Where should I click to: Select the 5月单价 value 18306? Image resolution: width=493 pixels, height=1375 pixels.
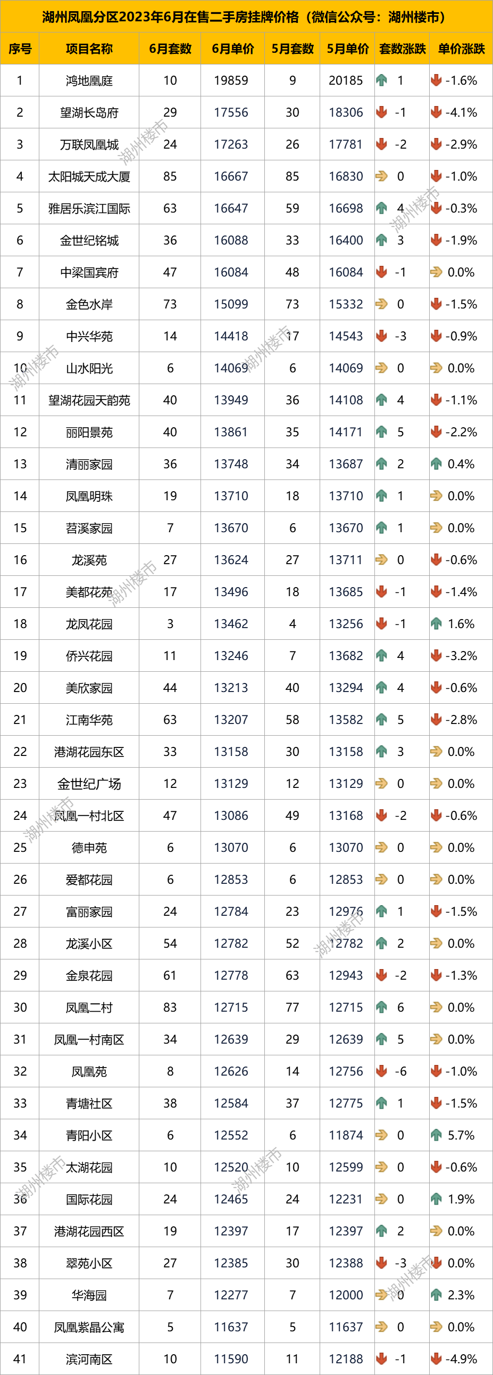click(x=346, y=112)
